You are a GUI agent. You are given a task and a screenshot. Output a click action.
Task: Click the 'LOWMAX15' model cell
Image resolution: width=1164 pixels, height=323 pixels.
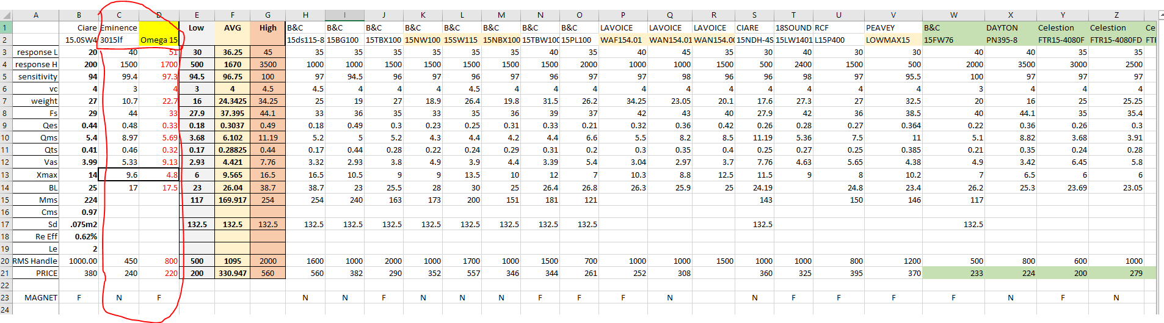click(893, 40)
